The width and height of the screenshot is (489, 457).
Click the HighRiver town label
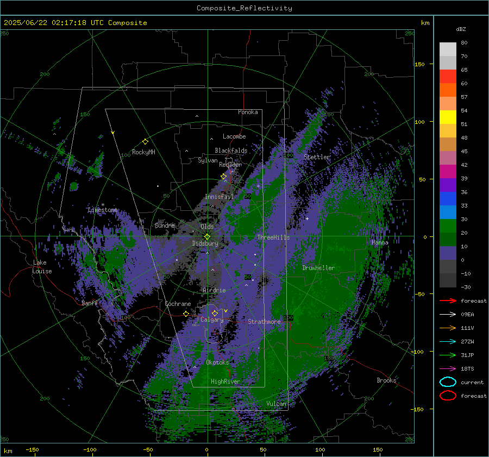[x=225, y=381]
